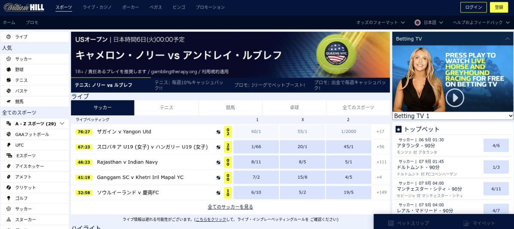Follow the こちらをクリック link
Viewport: 514px width, 229px height.
click(x=211, y=220)
